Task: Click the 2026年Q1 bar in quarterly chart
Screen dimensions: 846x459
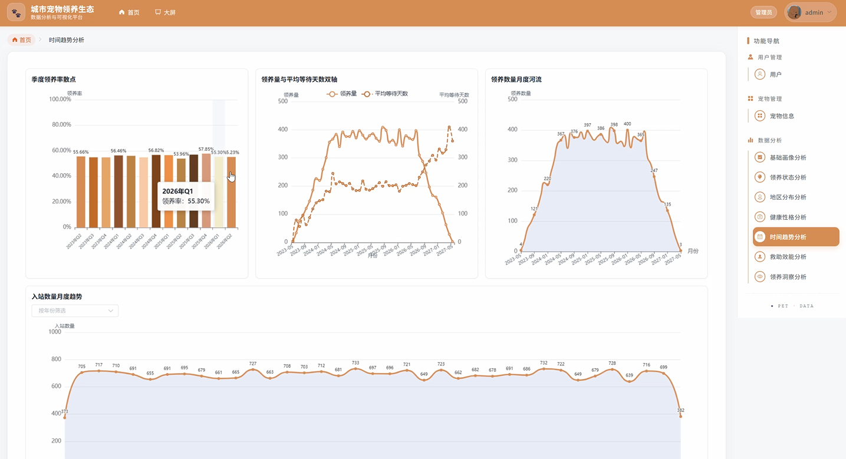Action: 219,192
